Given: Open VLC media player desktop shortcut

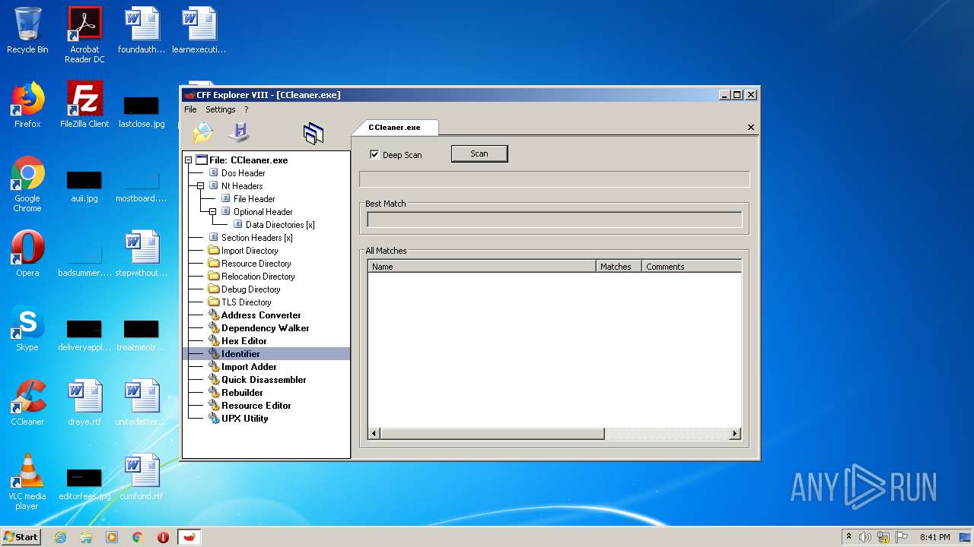Looking at the screenshot, I should [x=27, y=482].
